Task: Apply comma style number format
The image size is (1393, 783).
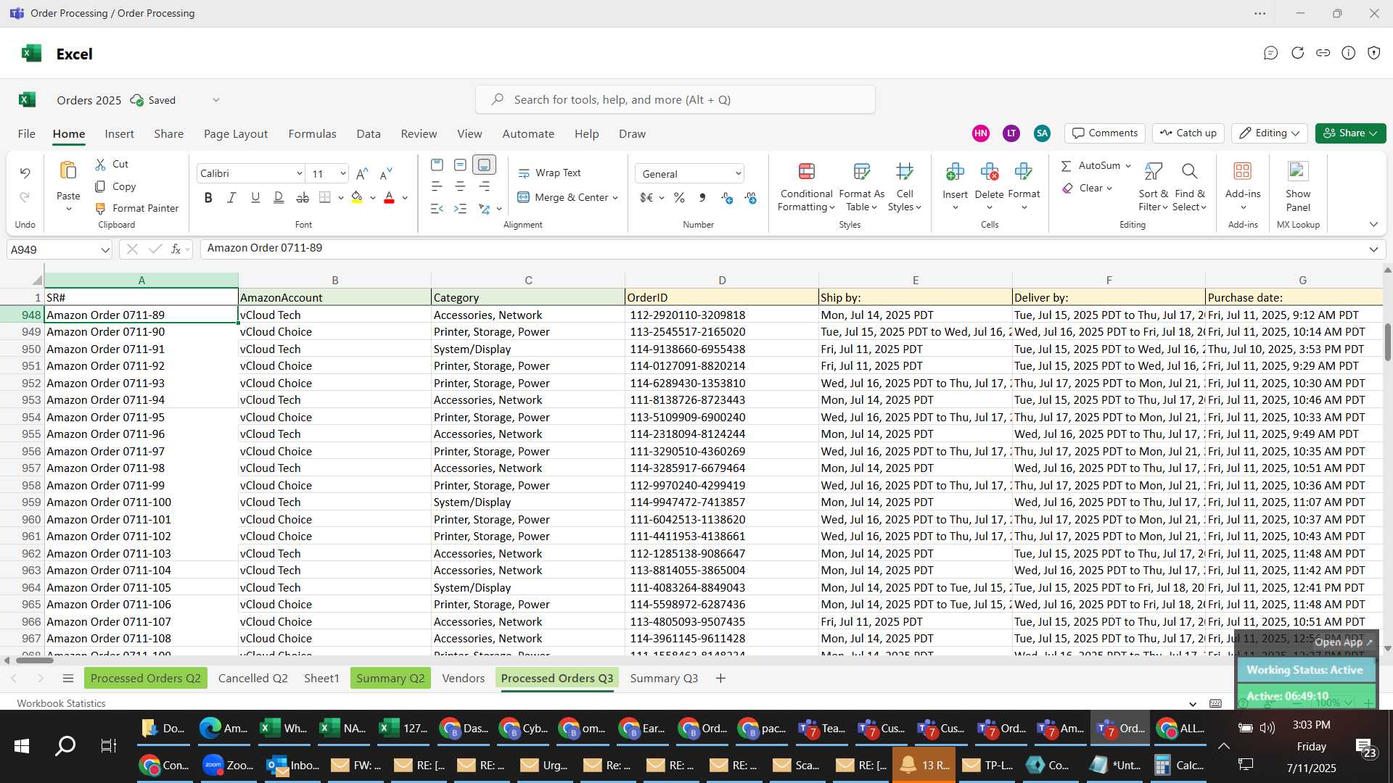Action: (702, 197)
